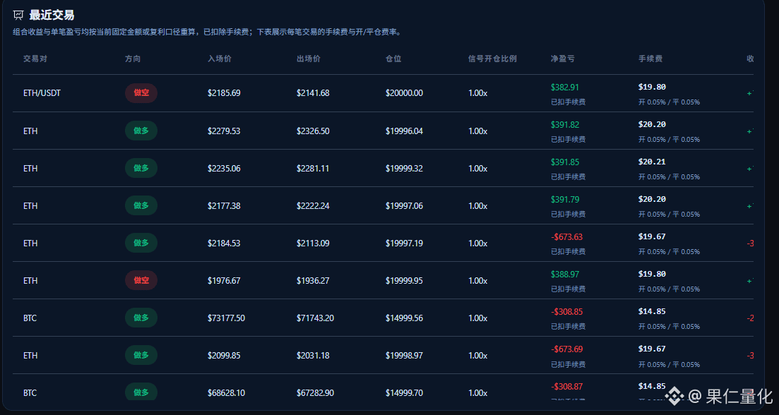Click the -$673.63 net loss value
This screenshot has height=415, width=779.
point(566,237)
